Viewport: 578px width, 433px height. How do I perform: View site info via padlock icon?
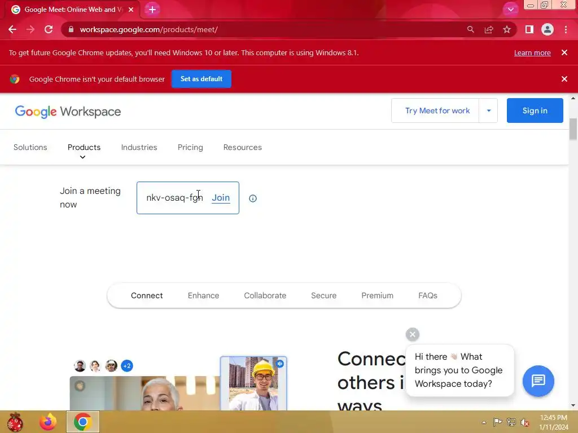coord(71,29)
